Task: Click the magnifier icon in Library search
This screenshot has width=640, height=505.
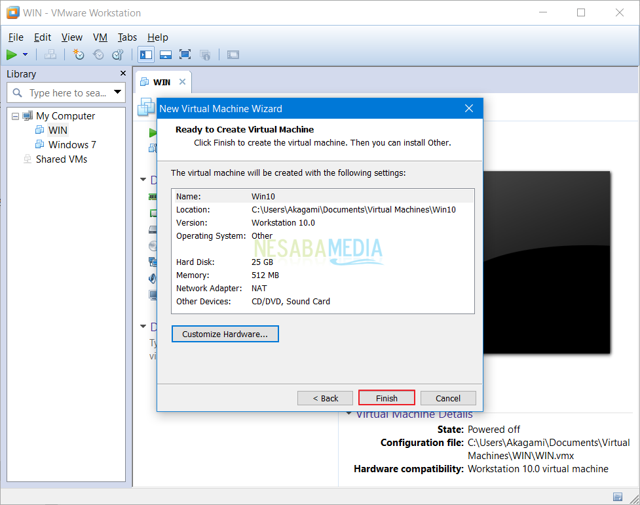Action: pyautogui.click(x=17, y=92)
